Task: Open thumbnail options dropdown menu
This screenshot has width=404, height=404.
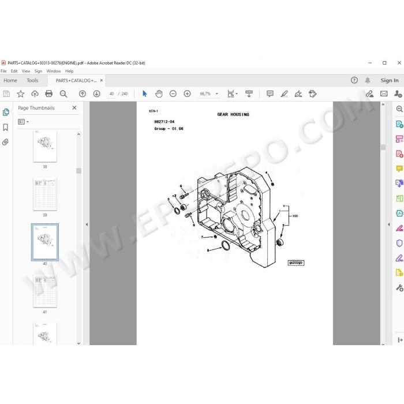Action: tap(23, 122)
